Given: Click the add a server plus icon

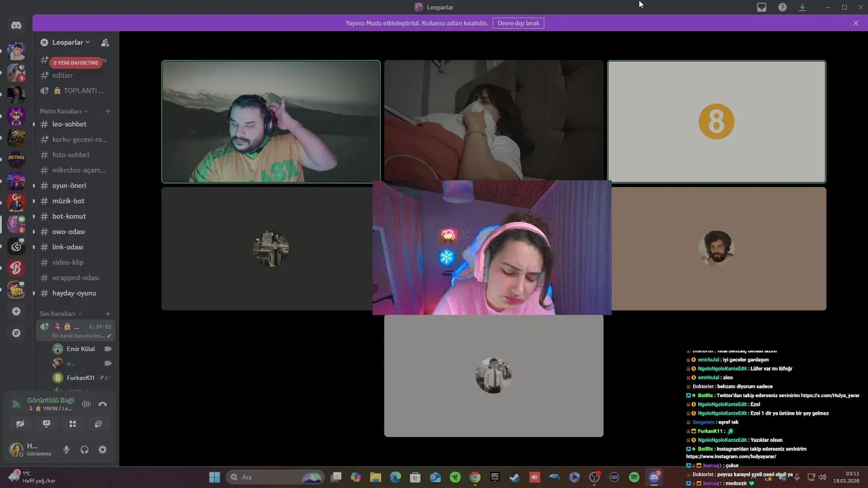Looking at the screenshot, I should point(16,312).
